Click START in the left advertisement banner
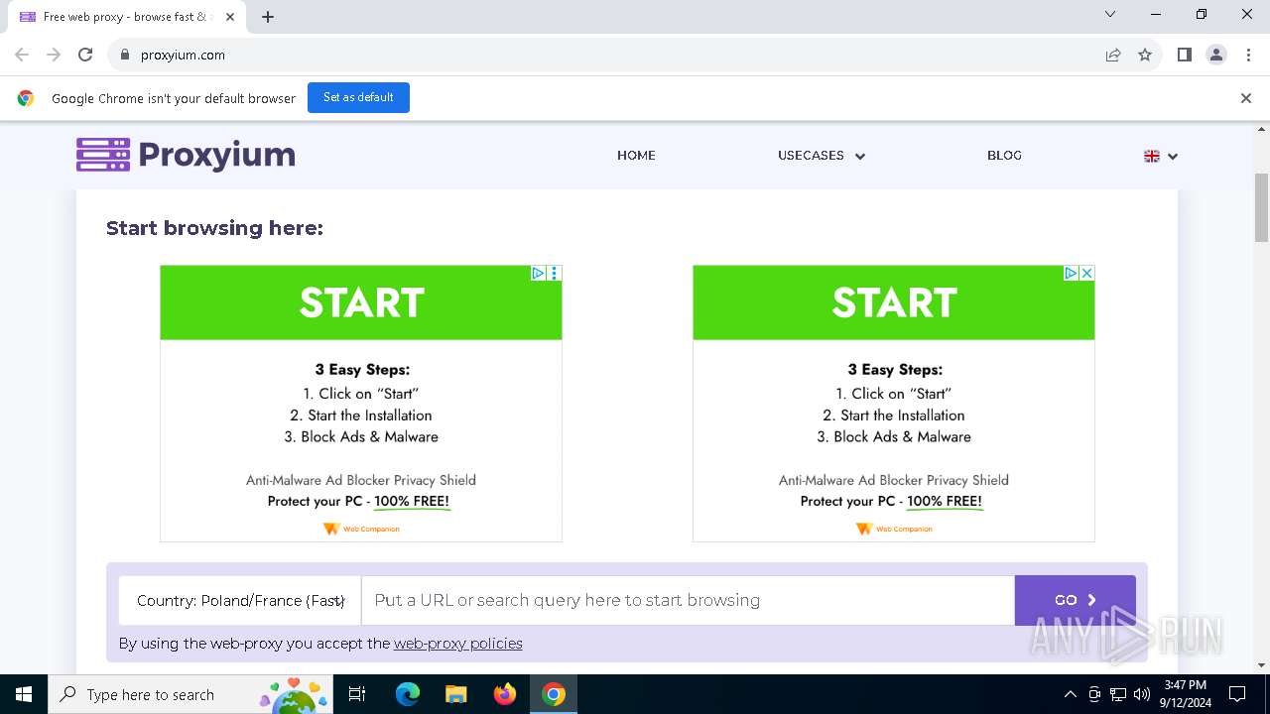The width and height of the screenshot is (1270, 714). (361, 302)
